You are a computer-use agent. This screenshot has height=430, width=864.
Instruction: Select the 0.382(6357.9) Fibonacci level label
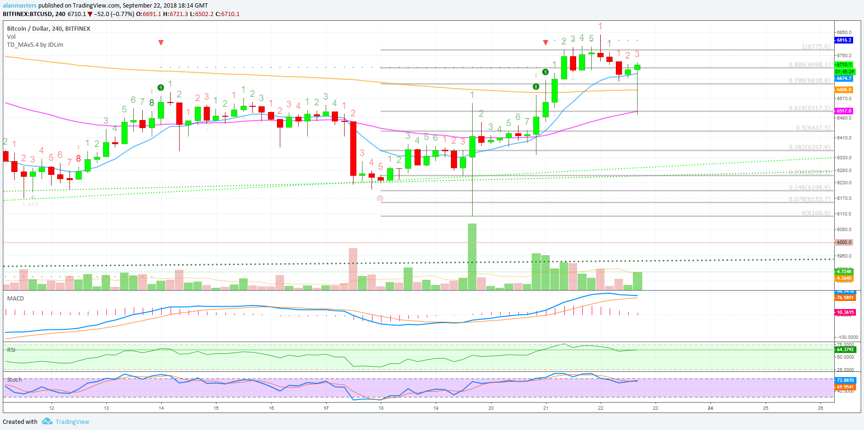(x=809, y=147)
